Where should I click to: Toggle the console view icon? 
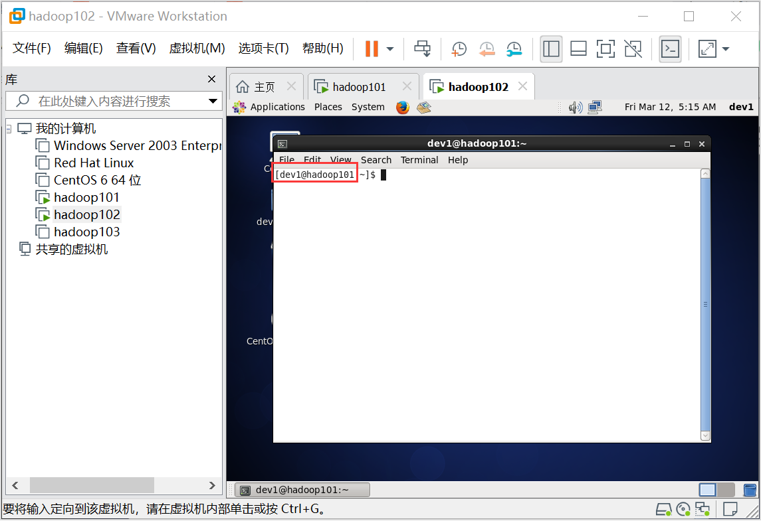[x=670, y=48]
